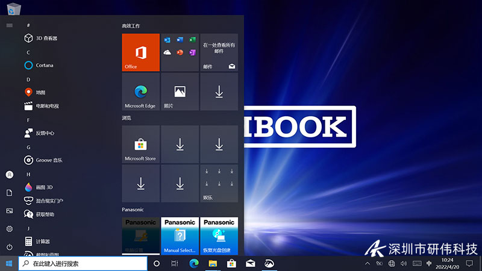
Task: Launch Microsoft Edge tile
Action: point(141,92)
